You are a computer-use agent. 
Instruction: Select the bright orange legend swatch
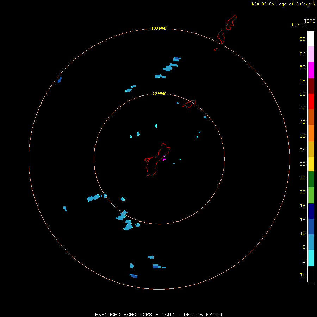(311, 133)
